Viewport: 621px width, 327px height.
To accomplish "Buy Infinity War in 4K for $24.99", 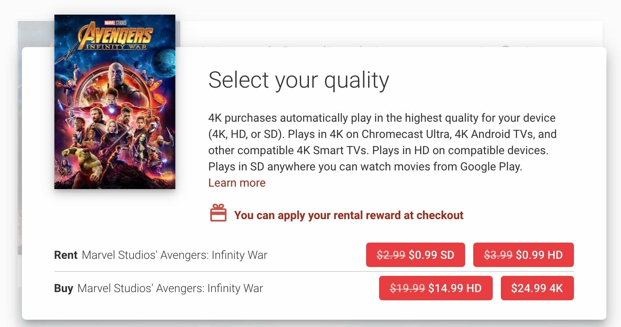I will pos(537,288).
